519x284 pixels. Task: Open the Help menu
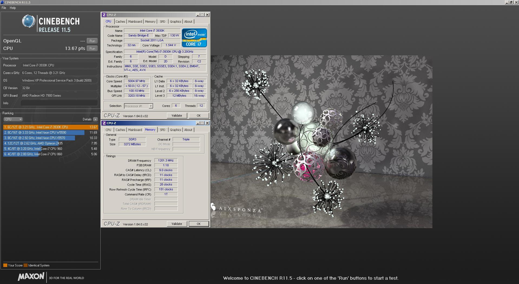click(13, 8)
